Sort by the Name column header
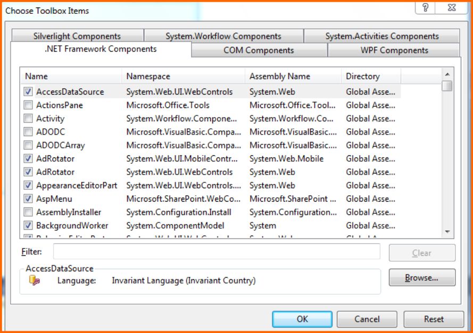 [x=71, y=76]
